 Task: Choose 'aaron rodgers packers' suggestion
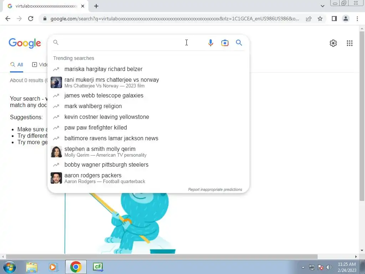click(x=148, y=178)
